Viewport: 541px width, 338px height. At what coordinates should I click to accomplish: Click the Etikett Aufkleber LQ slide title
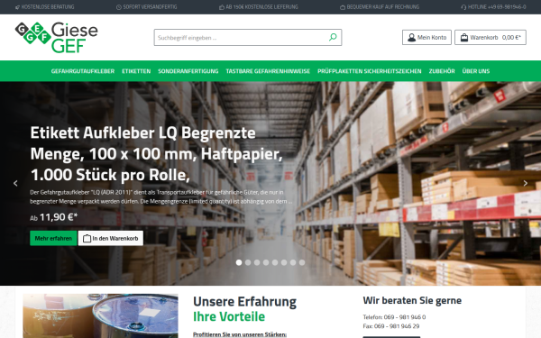point(156,154)
